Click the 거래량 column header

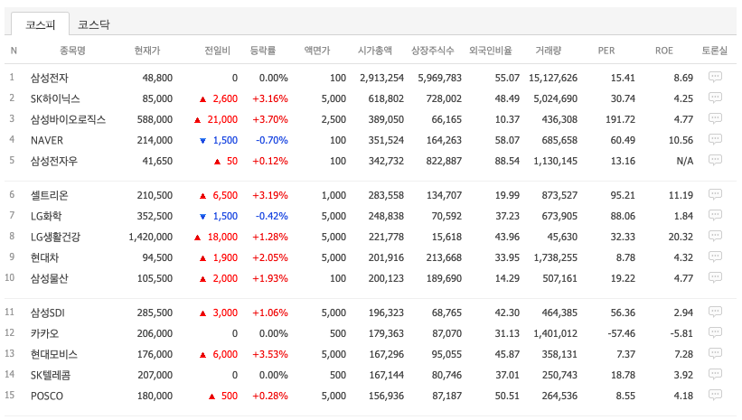point(548,51)
